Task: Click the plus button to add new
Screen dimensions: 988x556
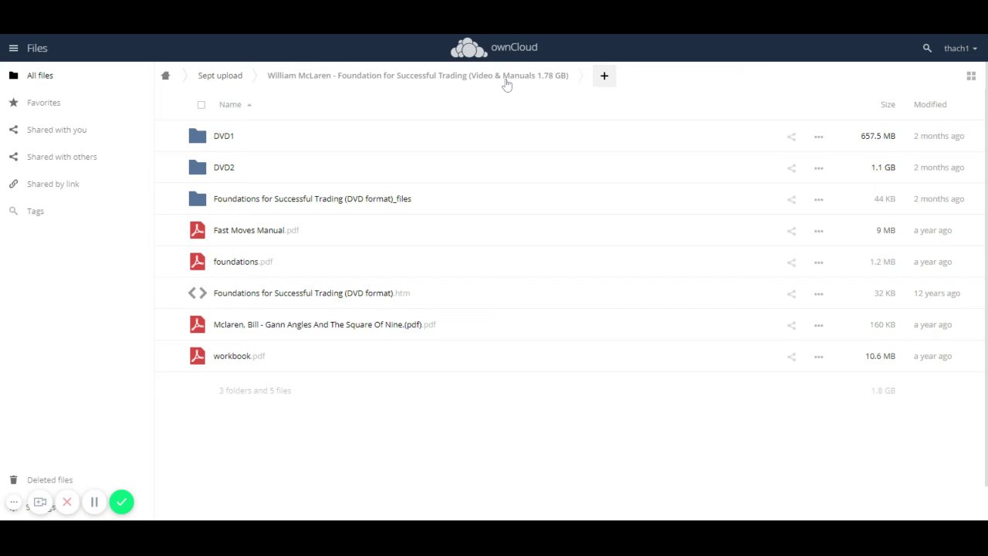Action: (x=604, y=76)
